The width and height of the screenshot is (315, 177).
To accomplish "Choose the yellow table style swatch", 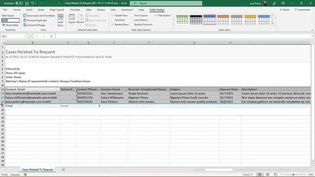I will (250, 20).
